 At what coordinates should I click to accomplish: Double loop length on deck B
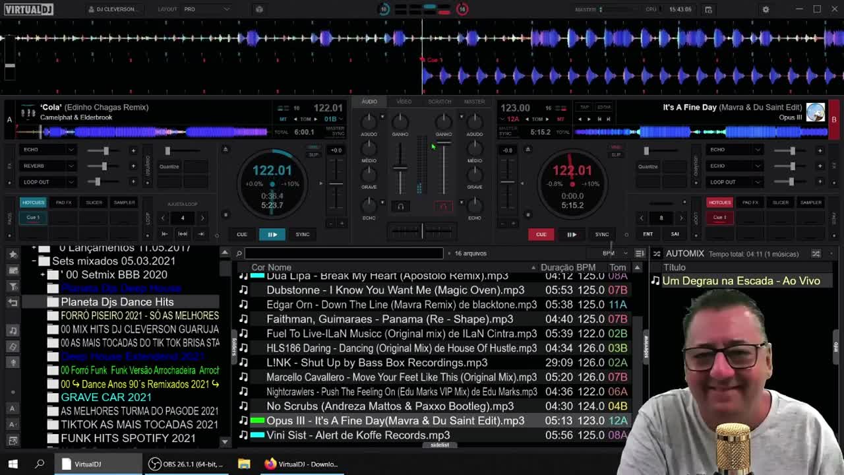coord(681,218)
